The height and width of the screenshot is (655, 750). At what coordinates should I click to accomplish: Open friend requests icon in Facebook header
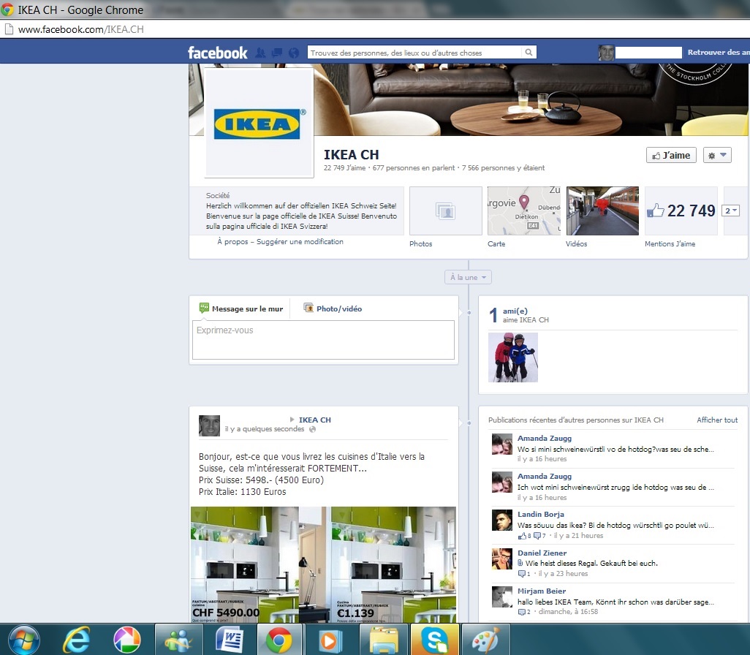tap(260, 53)
